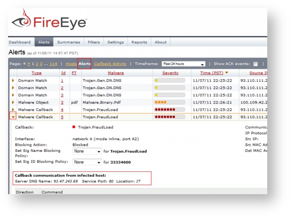The height and width of the screenshot is (217, 290).
Task: Go to next page with » link
Action: [28, 64]
